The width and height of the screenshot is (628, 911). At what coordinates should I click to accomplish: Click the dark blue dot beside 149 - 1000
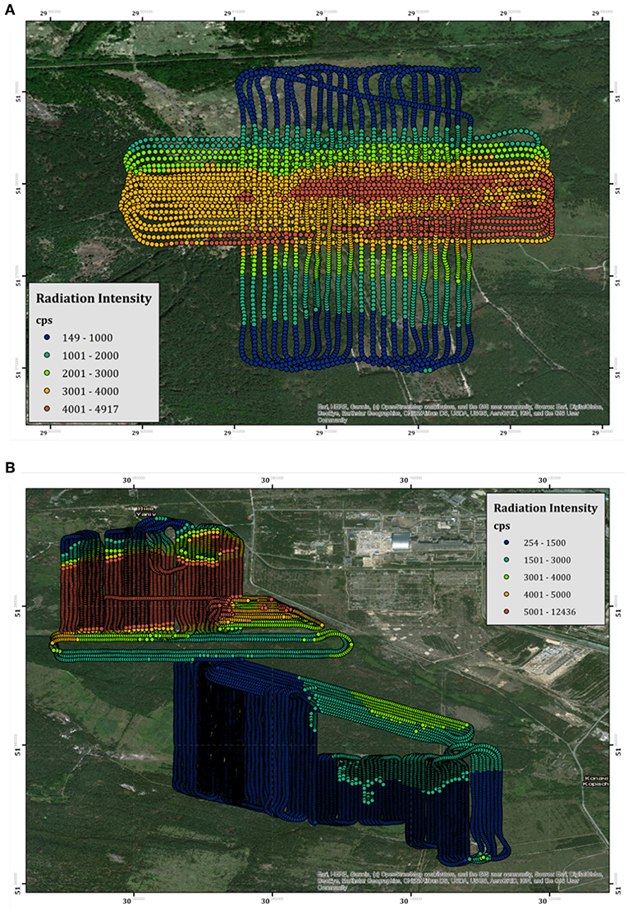(47, 338)
